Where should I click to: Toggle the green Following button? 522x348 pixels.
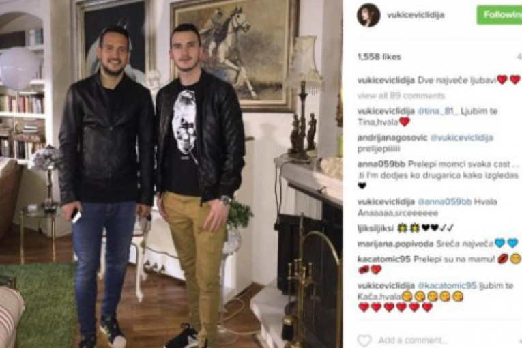click(499, 15)
